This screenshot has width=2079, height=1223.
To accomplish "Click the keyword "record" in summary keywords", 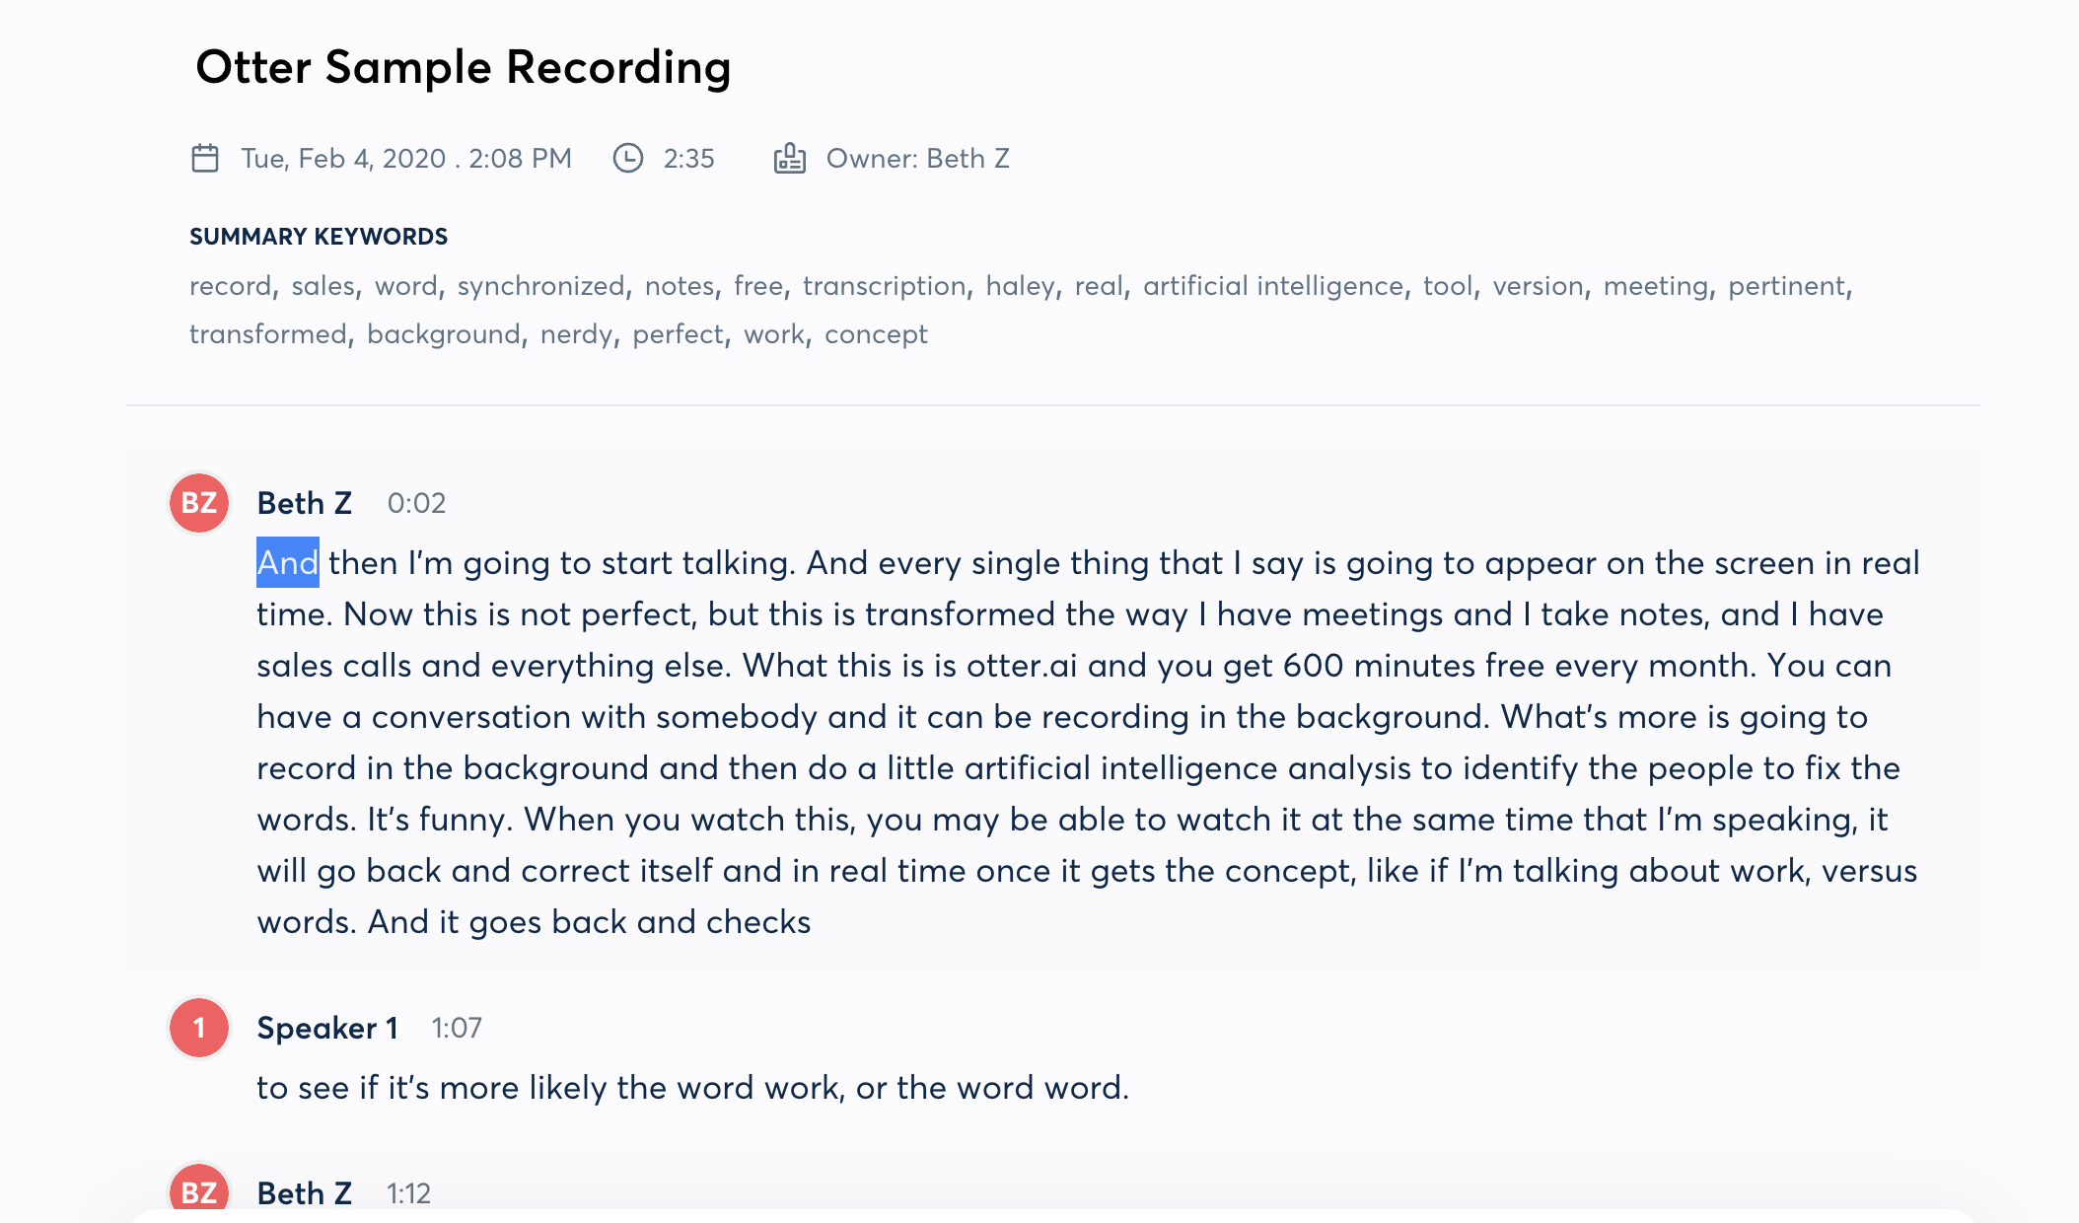I will [x=231, y=285].
